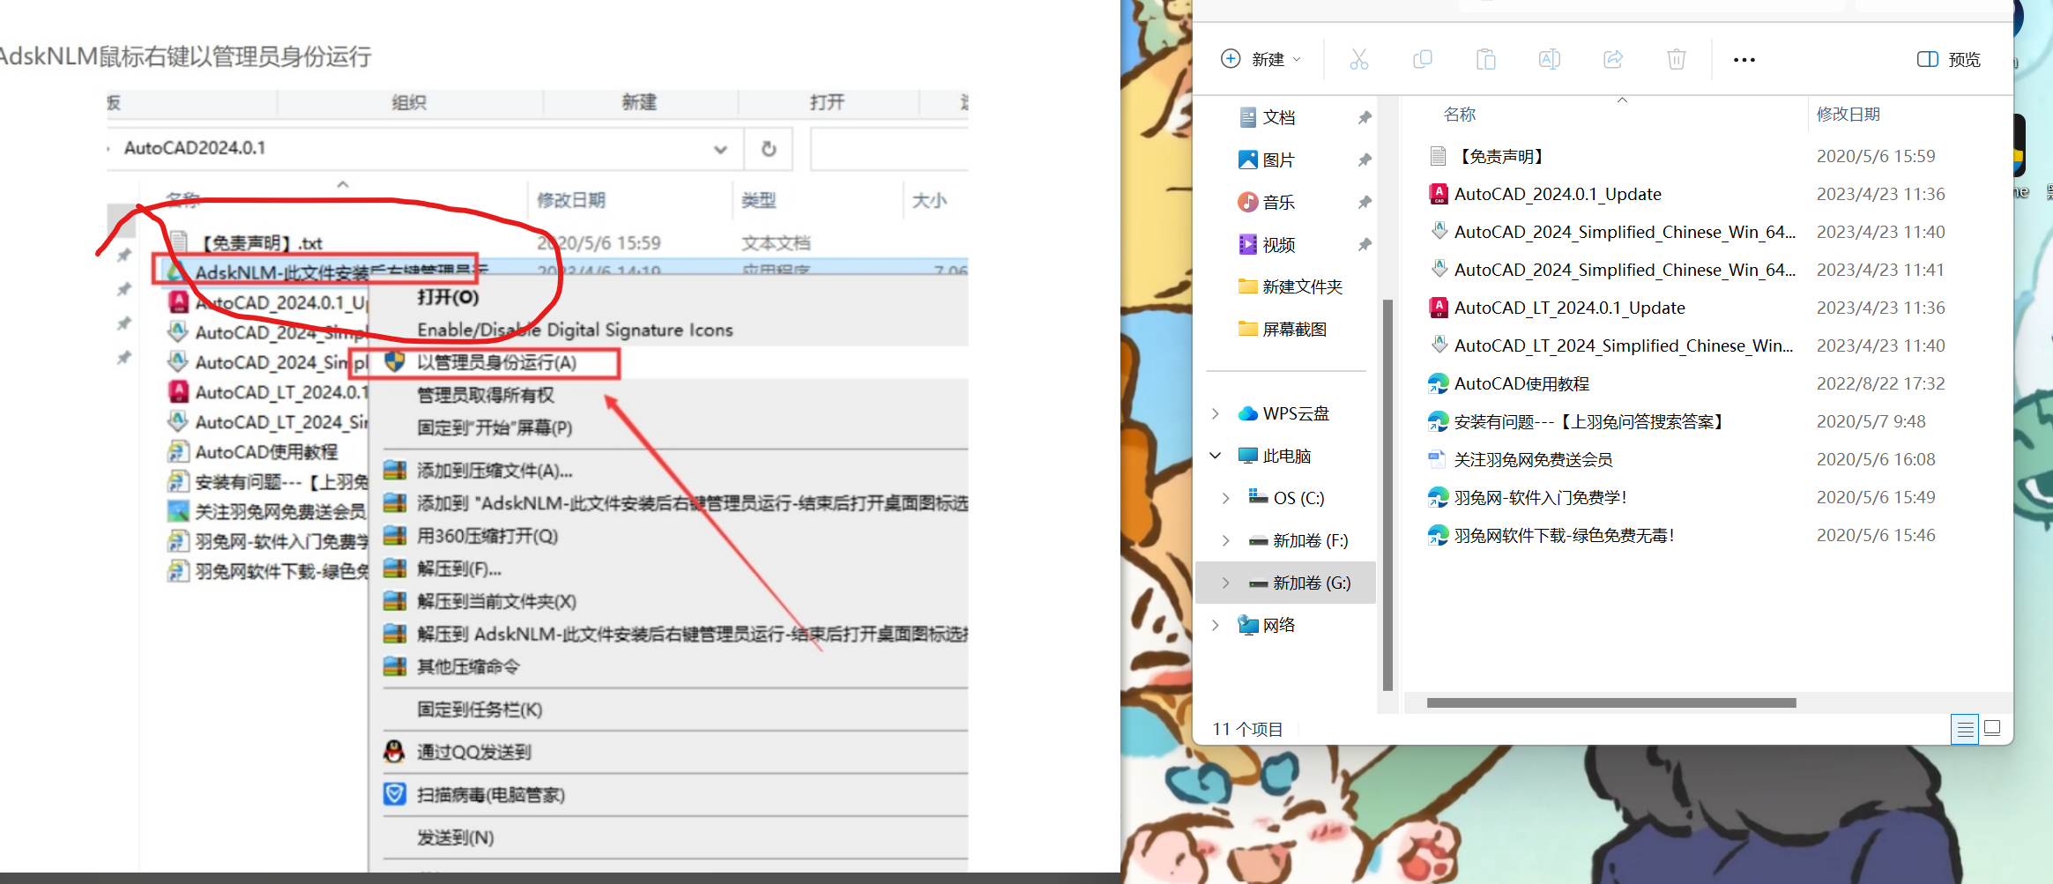
Task: Select 安装有问题---【上羽兔问答搜索答案】 file
Action: coord(1588,421)
